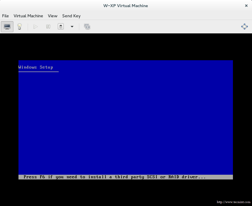This screenshot has width=252, height=206.
Task: Open the File menu
Action: tap(5, 16)
